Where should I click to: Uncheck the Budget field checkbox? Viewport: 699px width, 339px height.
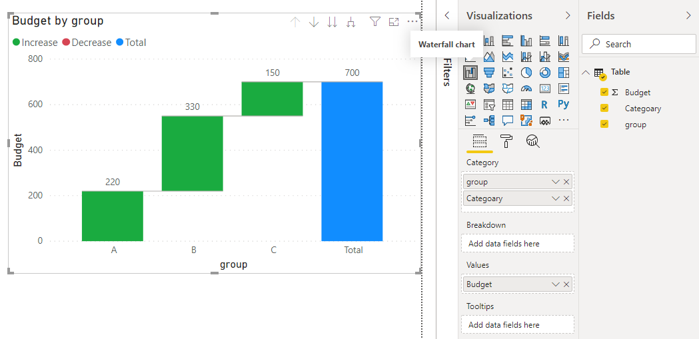click(x=604, y=92)
